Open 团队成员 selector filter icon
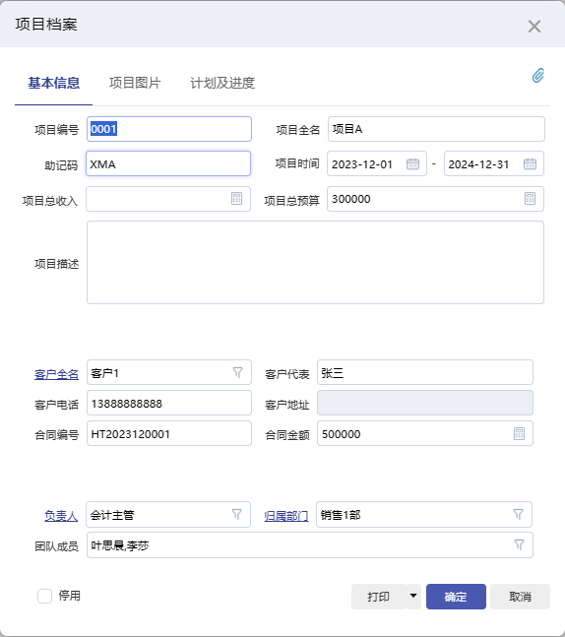 pyautogui.click(x=519, y=544)
